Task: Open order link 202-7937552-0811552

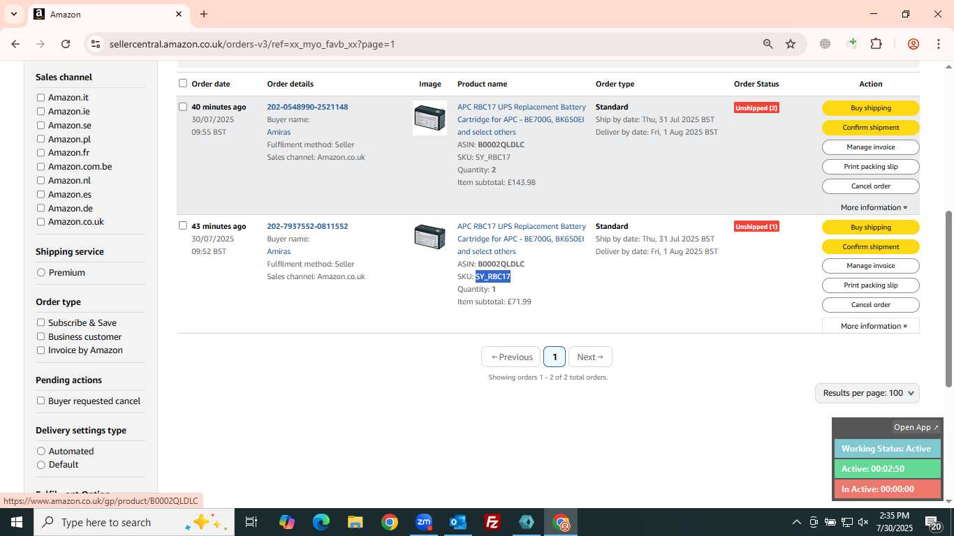Action: pos(307,226)
